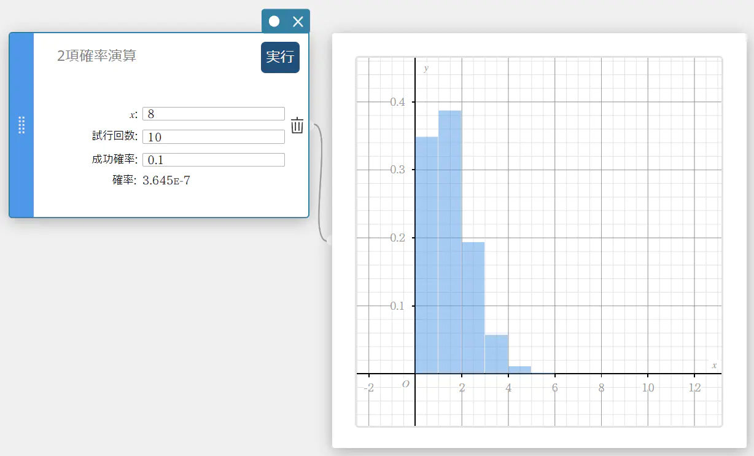Focus the 成功確率 input field
The image size is (754, 456).
click(x=213, y=160)
